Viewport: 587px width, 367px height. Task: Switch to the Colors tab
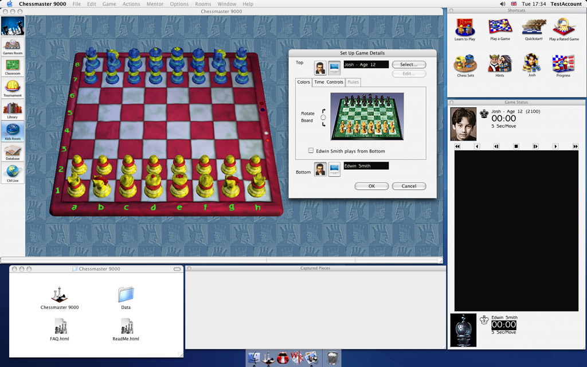point(304,82)
